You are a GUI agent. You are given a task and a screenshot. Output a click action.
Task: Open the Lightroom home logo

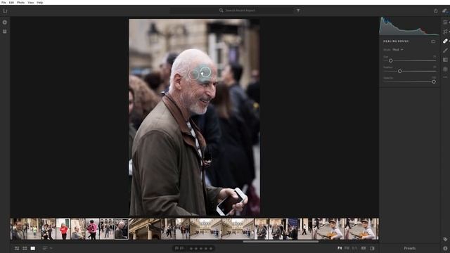tap(5, 11)
